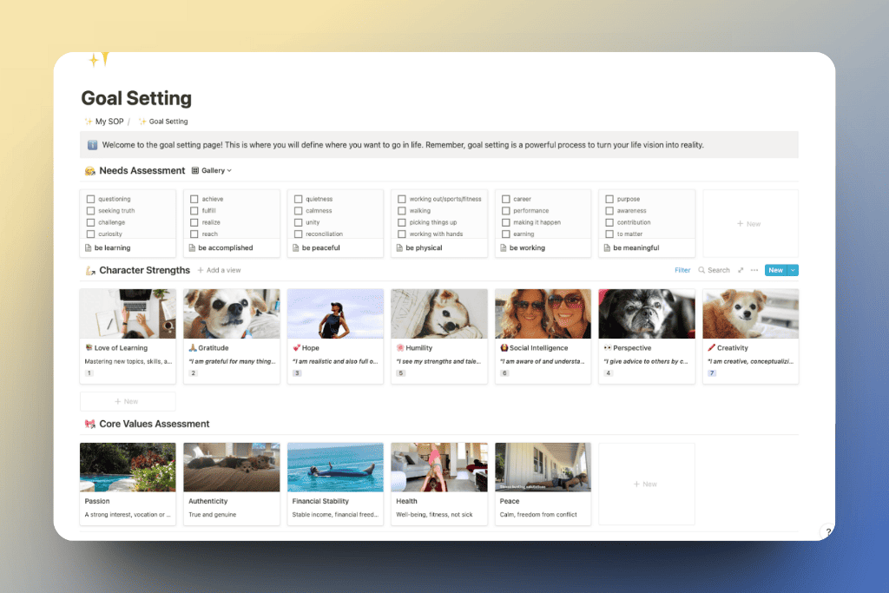Go to 'My SOP' in the breadcrumb
The width and height of the screenshot is (889, 593).
(106, 122)
